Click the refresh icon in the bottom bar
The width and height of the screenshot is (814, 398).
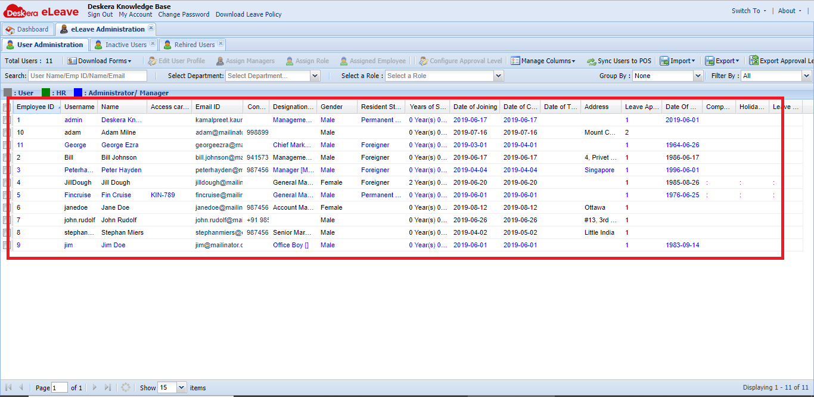click(126, 387)
